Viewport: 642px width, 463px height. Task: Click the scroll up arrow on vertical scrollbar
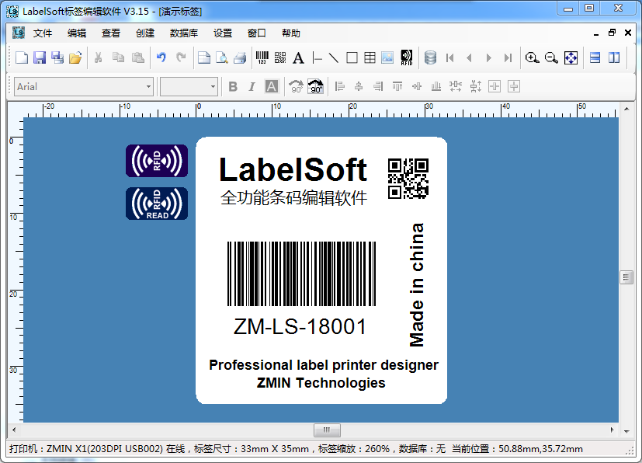tap(626, 109)
